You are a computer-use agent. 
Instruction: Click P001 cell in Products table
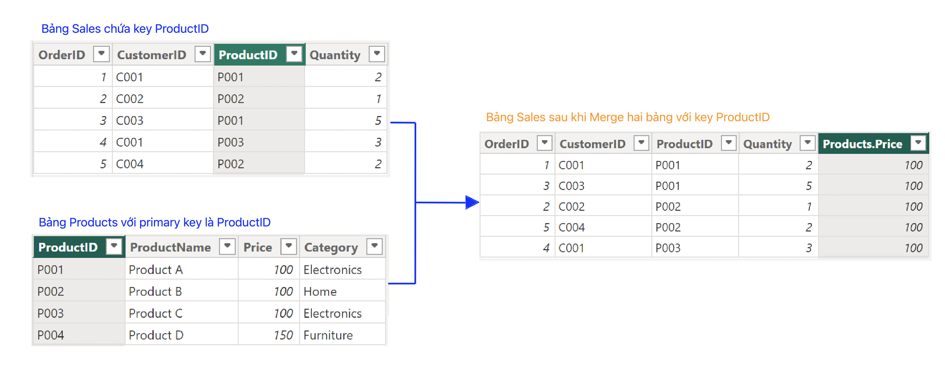79,269
